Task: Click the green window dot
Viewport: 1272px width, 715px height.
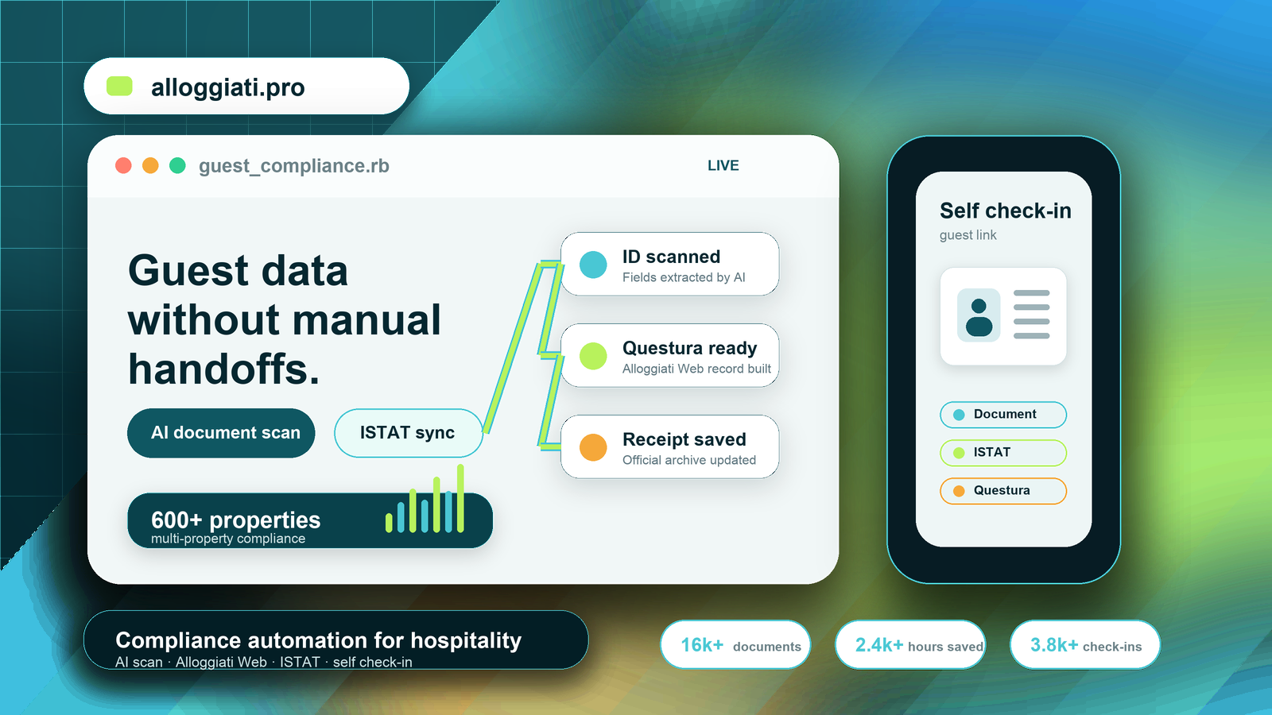Action: 177,165
